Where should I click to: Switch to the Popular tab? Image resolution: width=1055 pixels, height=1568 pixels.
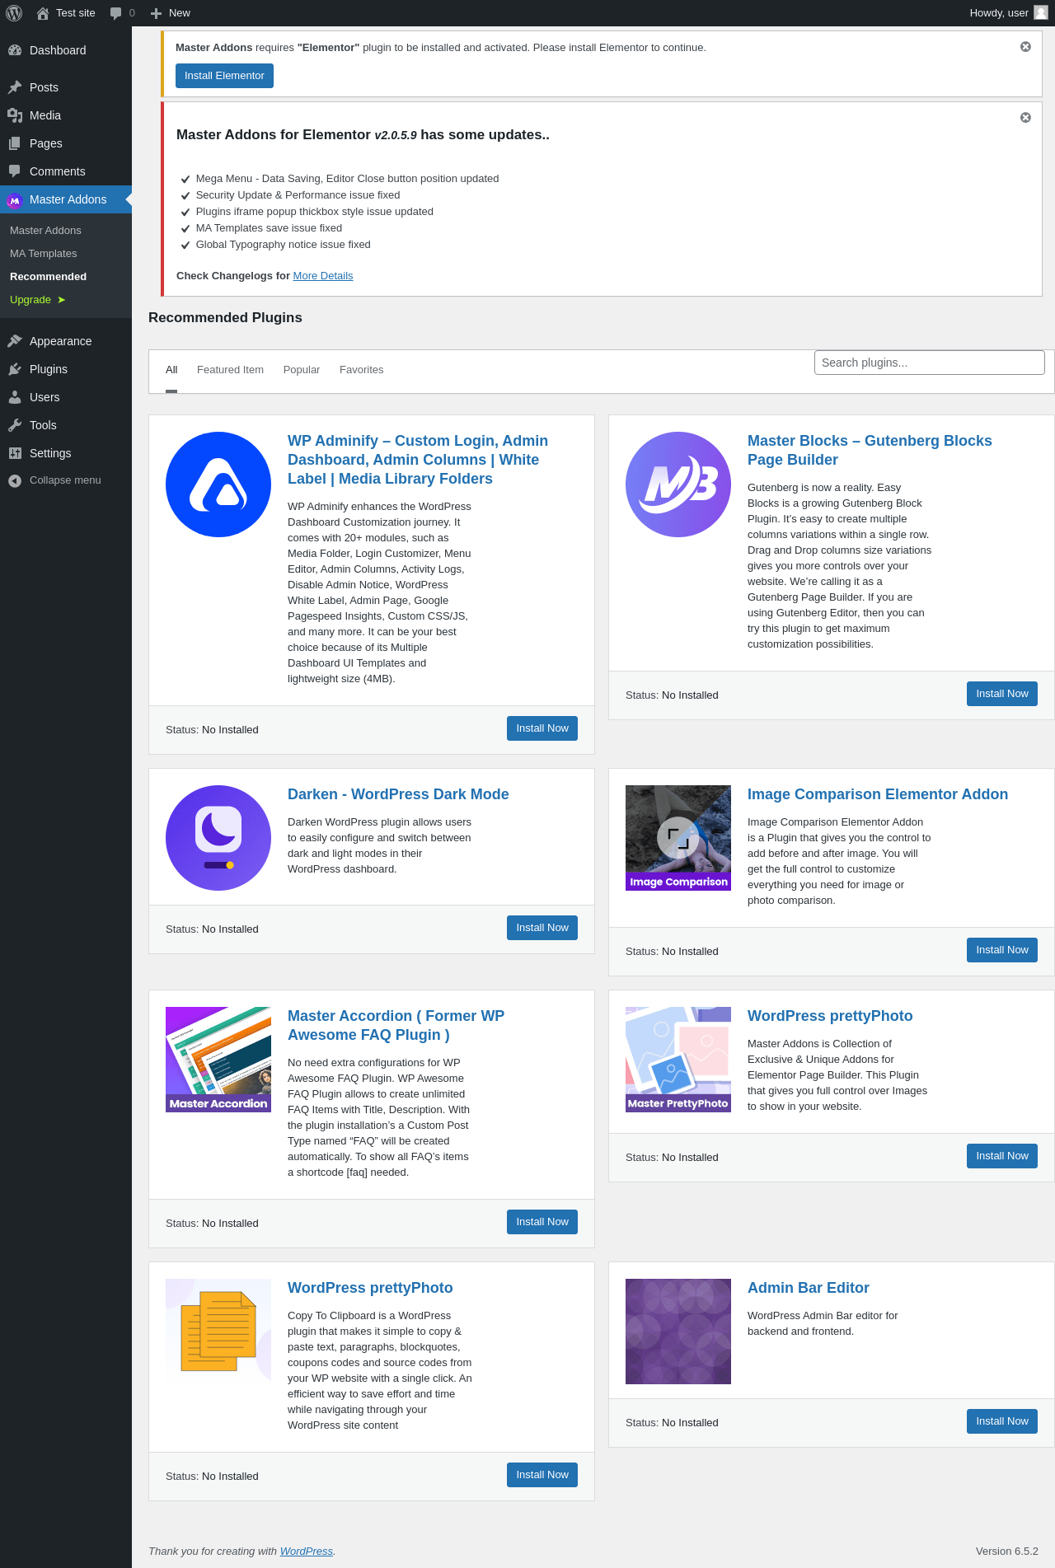point(302,370)
